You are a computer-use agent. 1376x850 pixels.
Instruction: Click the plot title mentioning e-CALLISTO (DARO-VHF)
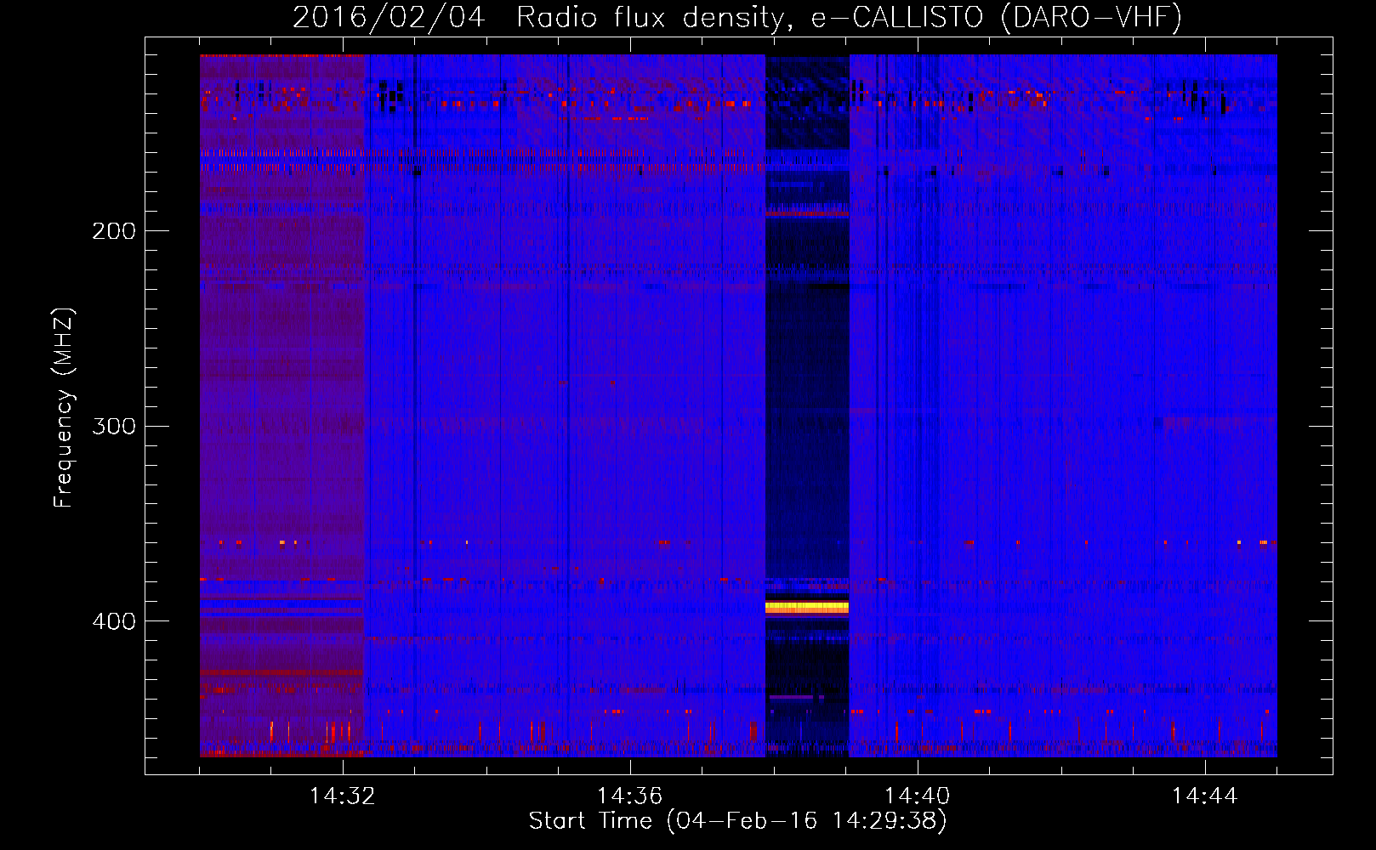[x=737, y=17]
